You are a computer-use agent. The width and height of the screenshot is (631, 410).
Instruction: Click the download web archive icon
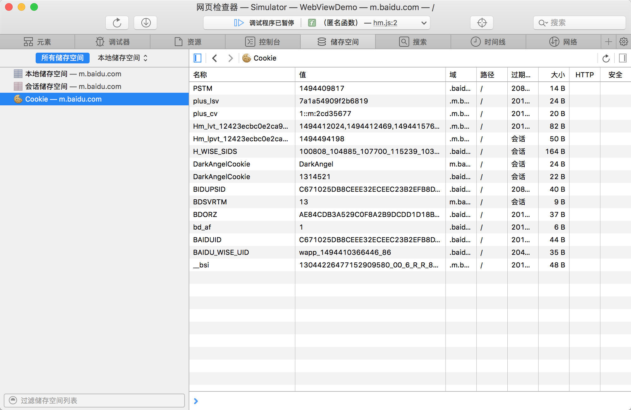[x=145, y=23]
